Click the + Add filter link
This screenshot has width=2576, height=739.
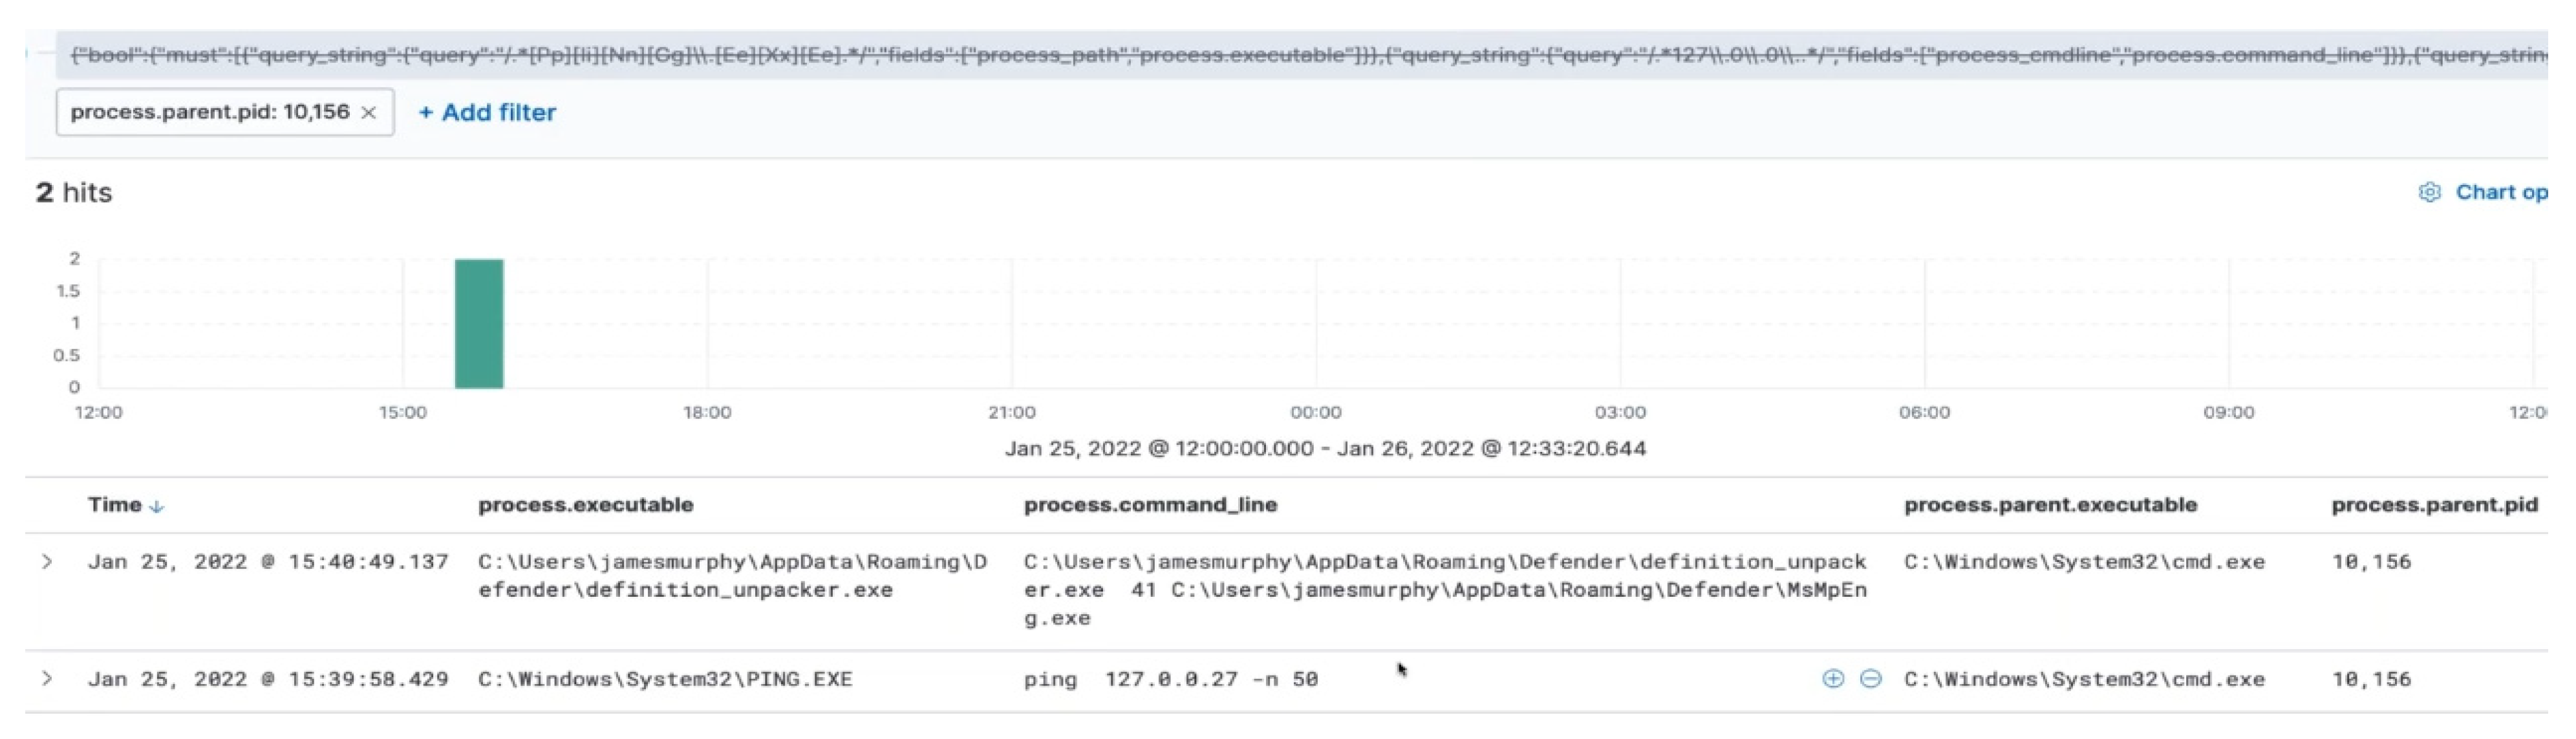tap(487, 113)
